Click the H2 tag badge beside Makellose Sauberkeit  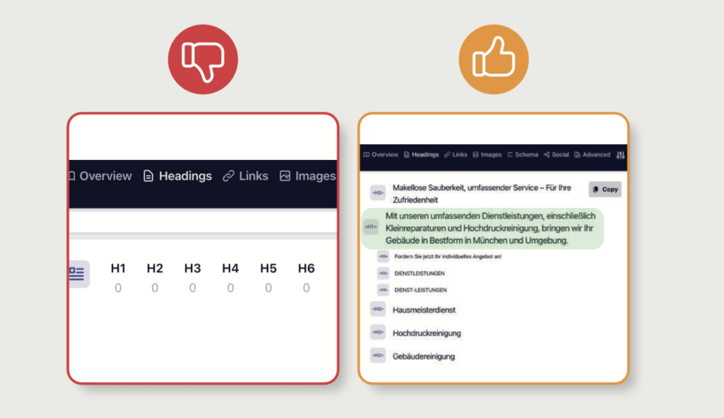[378, 193]
